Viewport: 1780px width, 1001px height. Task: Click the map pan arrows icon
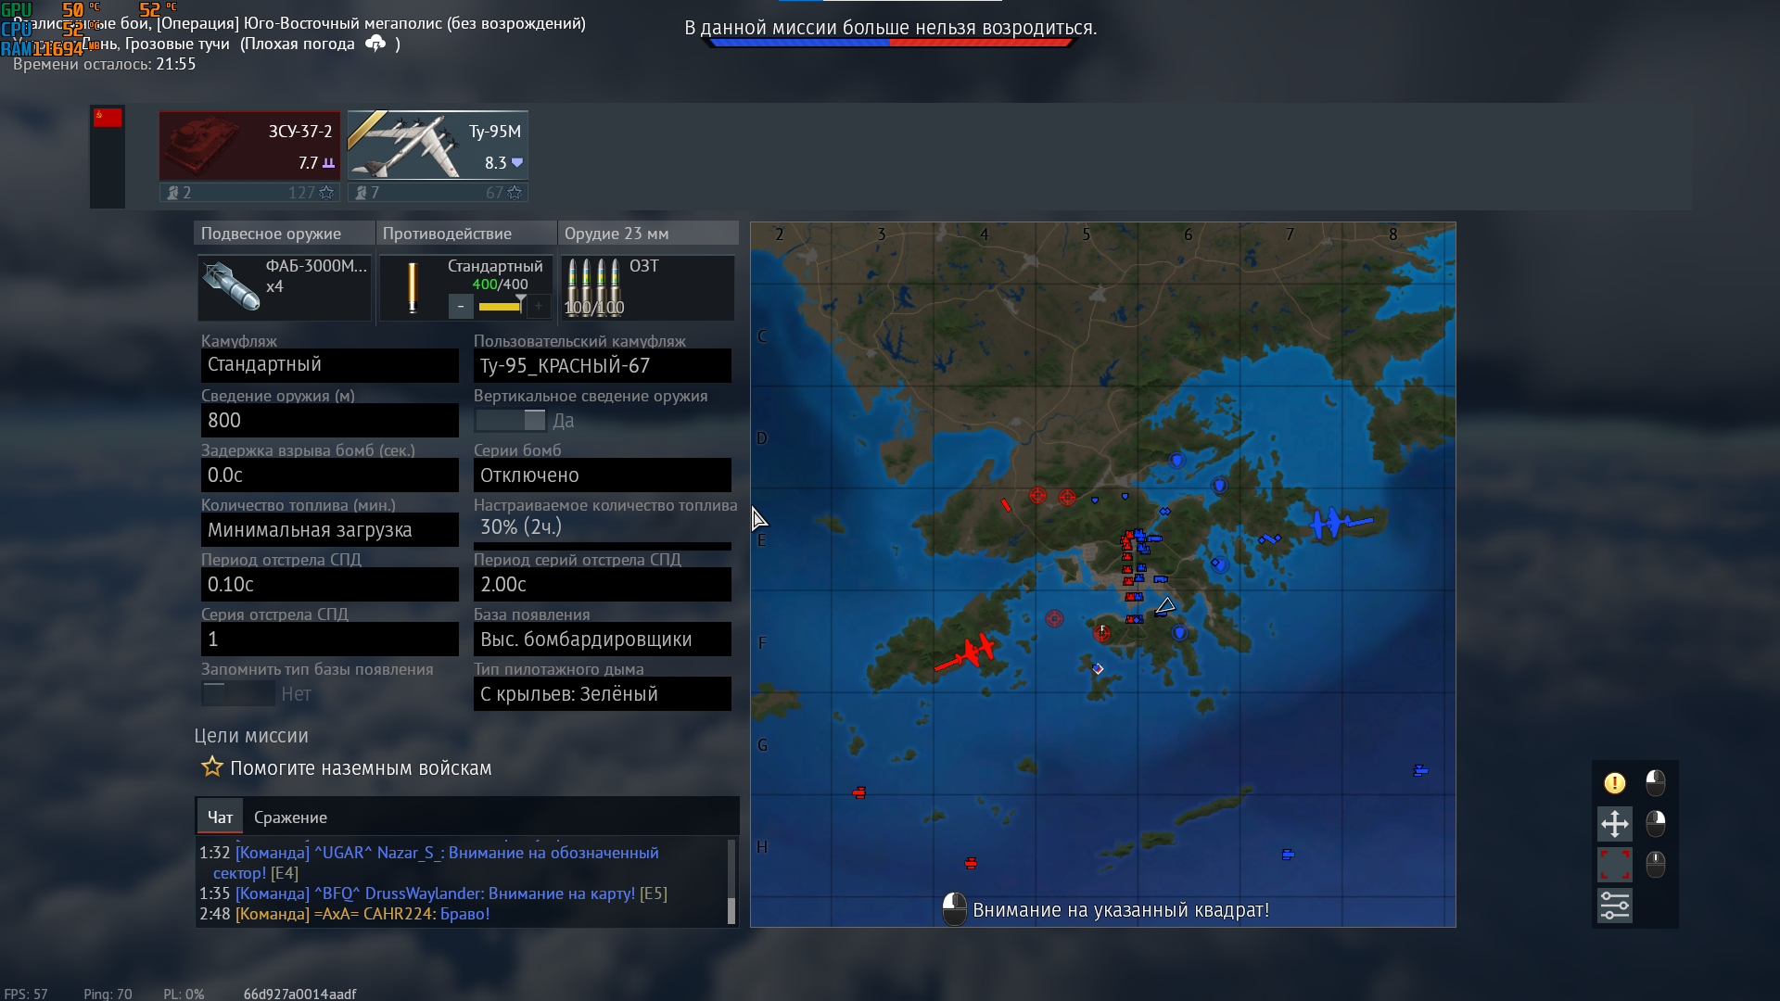pyautogui.click(x=1614, y=823)
